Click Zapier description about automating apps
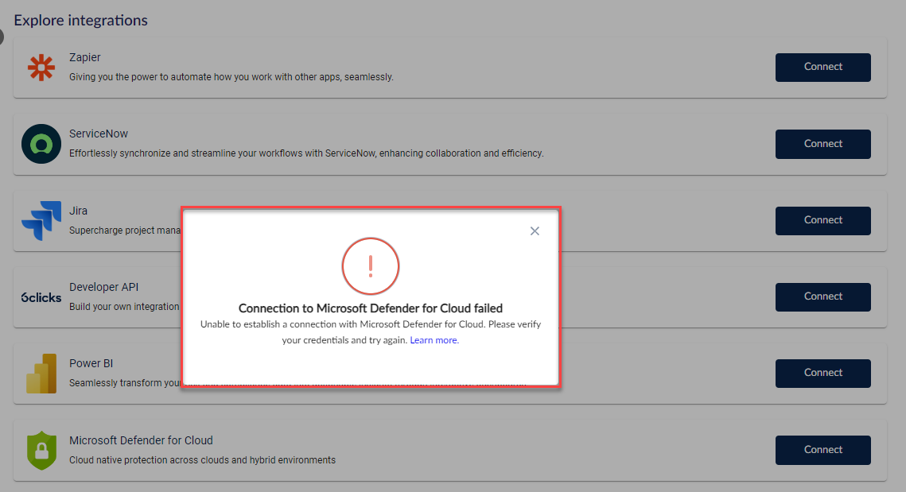Screen dimensions: 906x492 point(231,77)
